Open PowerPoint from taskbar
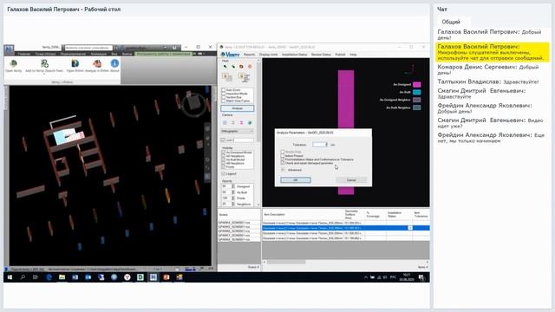 coord(166,277)
